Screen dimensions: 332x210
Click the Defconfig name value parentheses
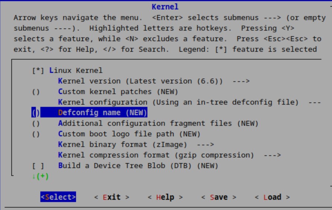click(36, 113)
